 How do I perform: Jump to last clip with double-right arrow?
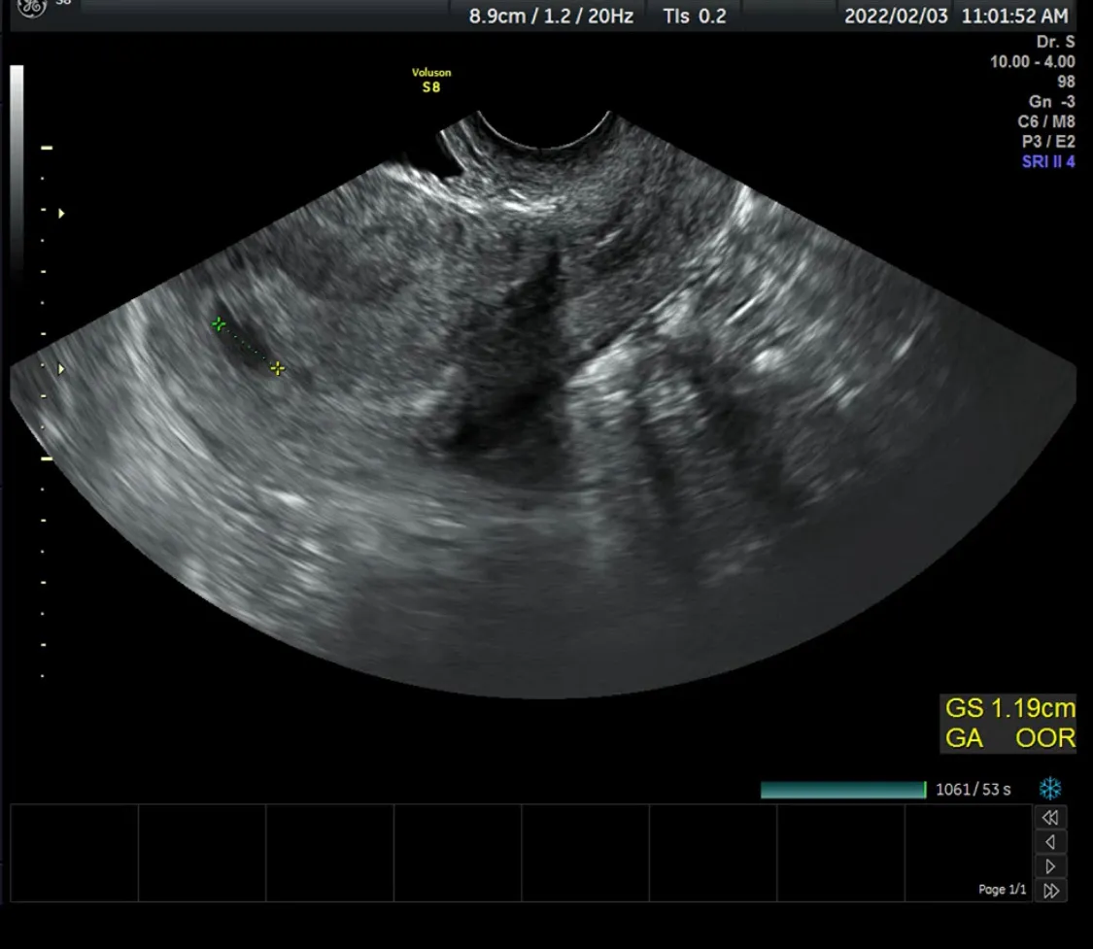1050,891
